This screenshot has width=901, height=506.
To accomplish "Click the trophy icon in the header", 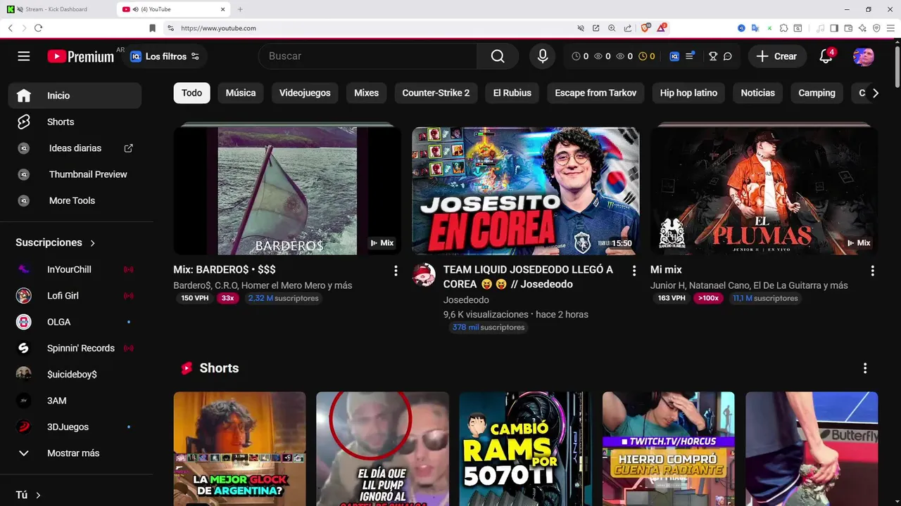I will point(713,56).
